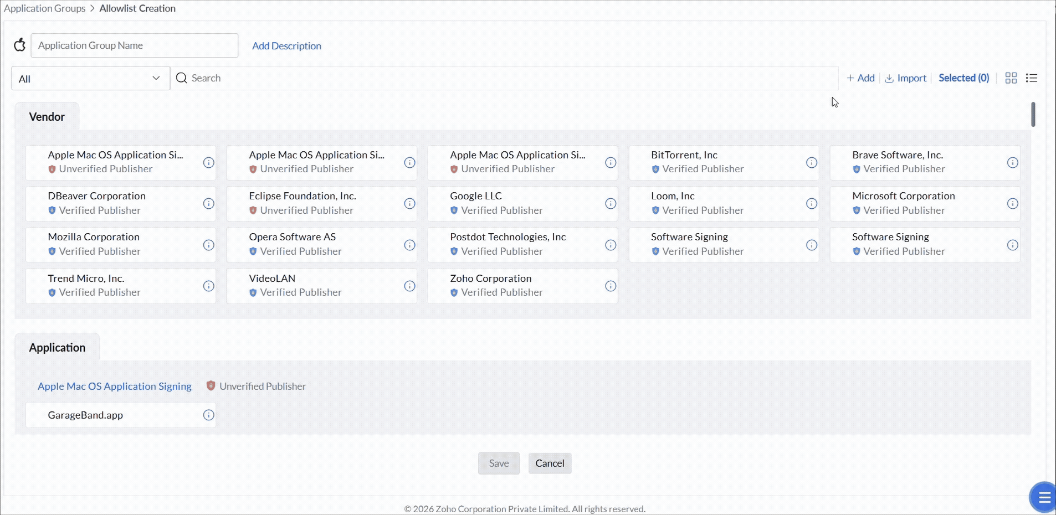Select the Brave Software, Inc. vendor card
This screenshot has width=1056, height=515.
click(x=925, y=162)
